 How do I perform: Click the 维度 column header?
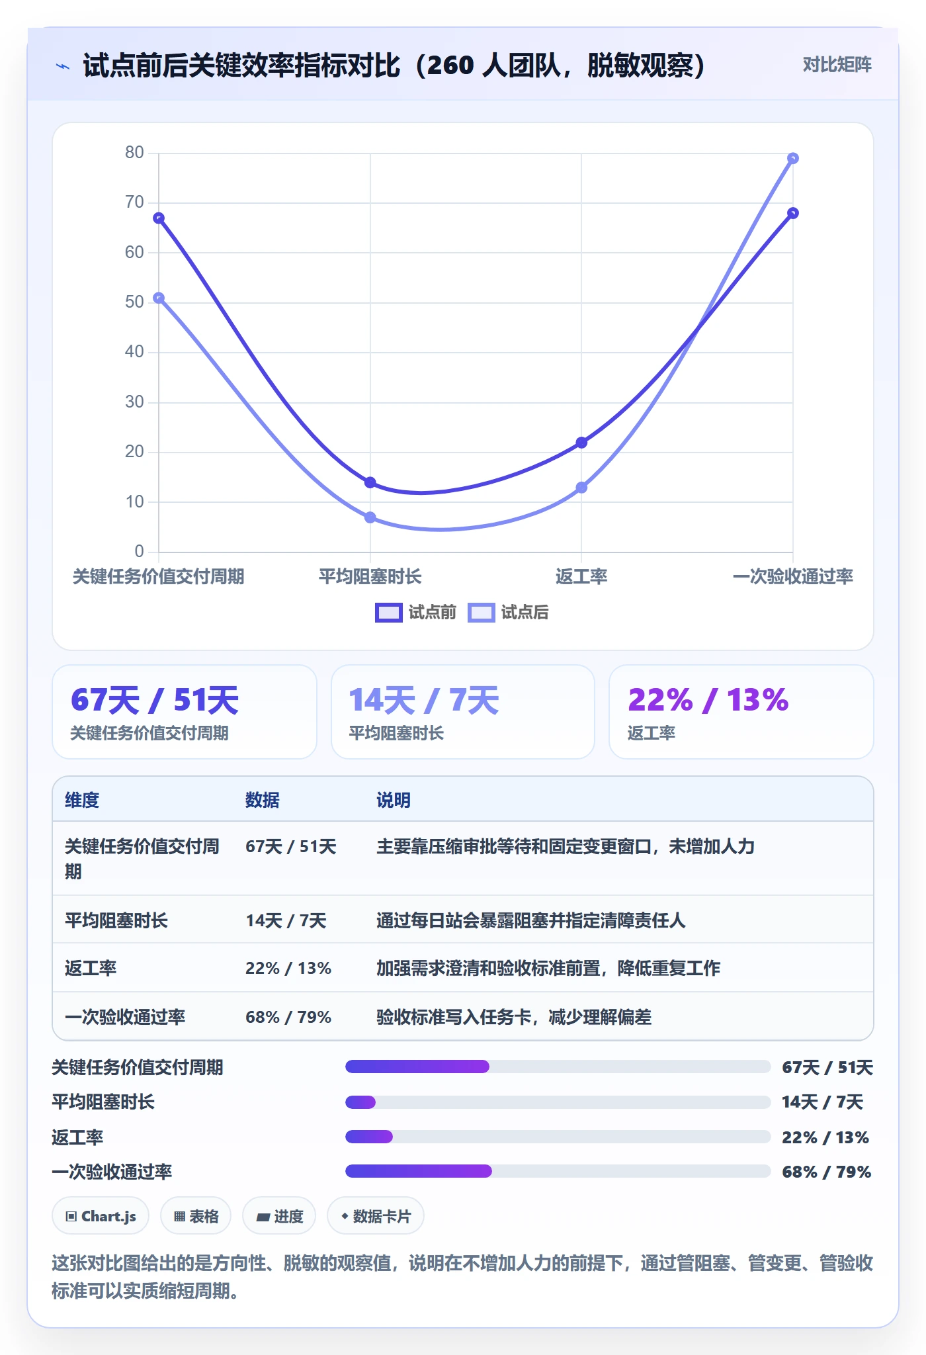point(82,800)
